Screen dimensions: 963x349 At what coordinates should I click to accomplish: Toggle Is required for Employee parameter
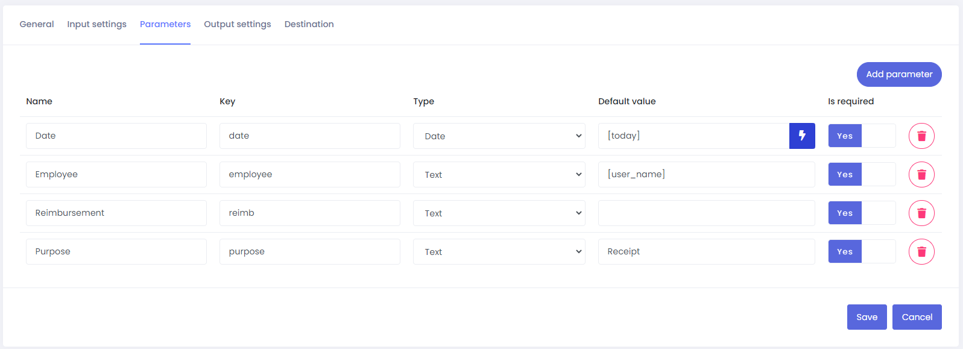862,174
